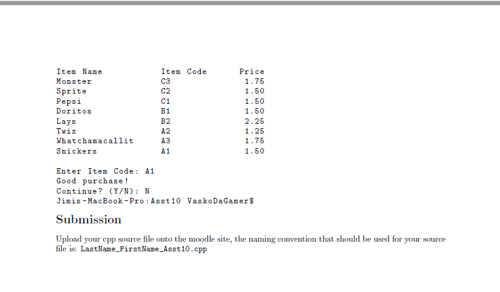Click item code 'A1' in Snickers row
The image size is (500, 292).
point(166,151)
